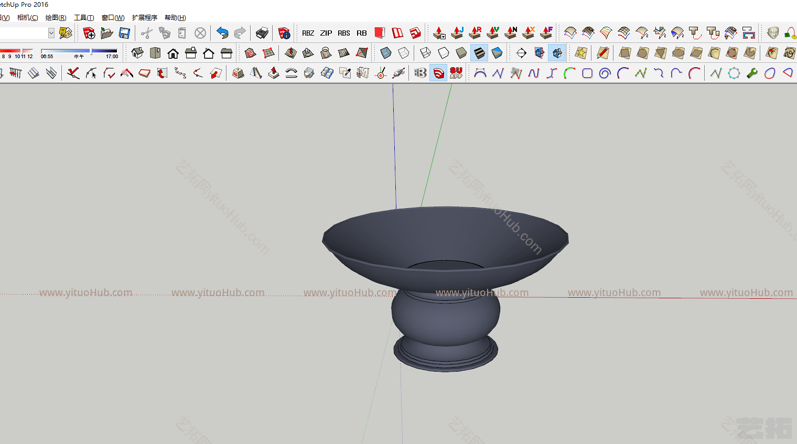Viewport: 797px width, 444px height.
Task: Click the RBZ extension button
Action: click(x=308, y=33)
